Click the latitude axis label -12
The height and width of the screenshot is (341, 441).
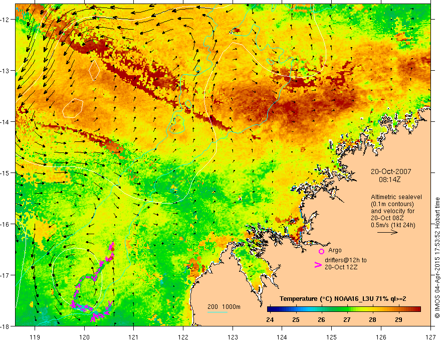tap(6, 19)
